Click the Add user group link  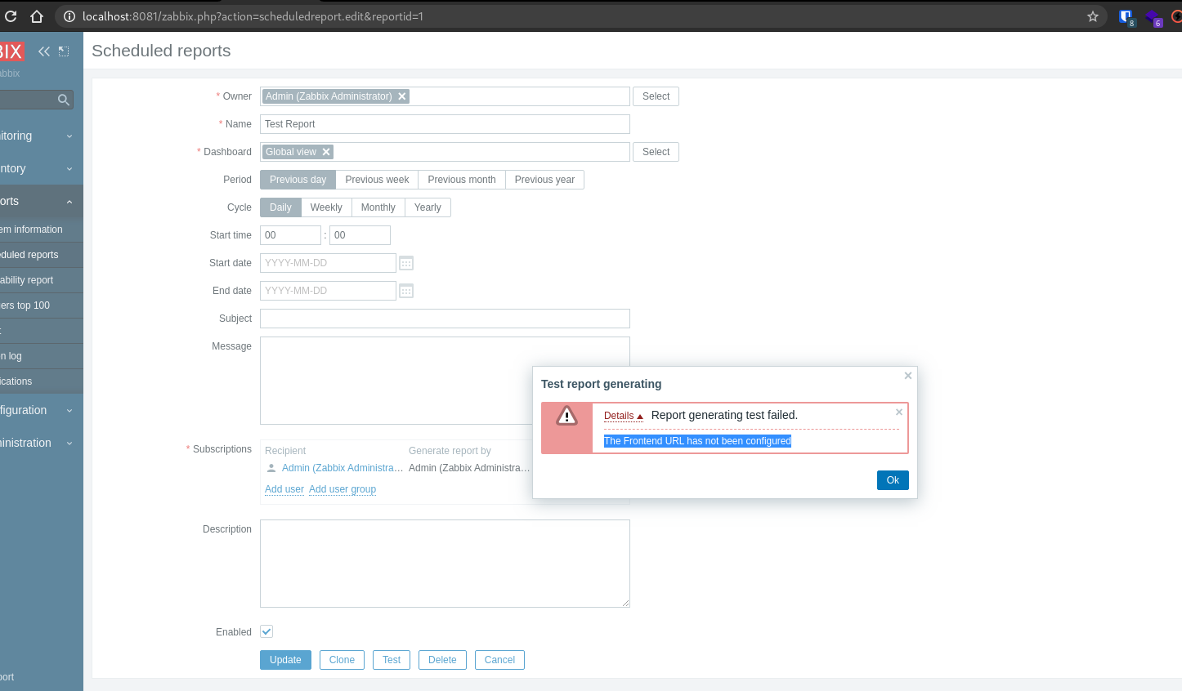pos(343,489)
